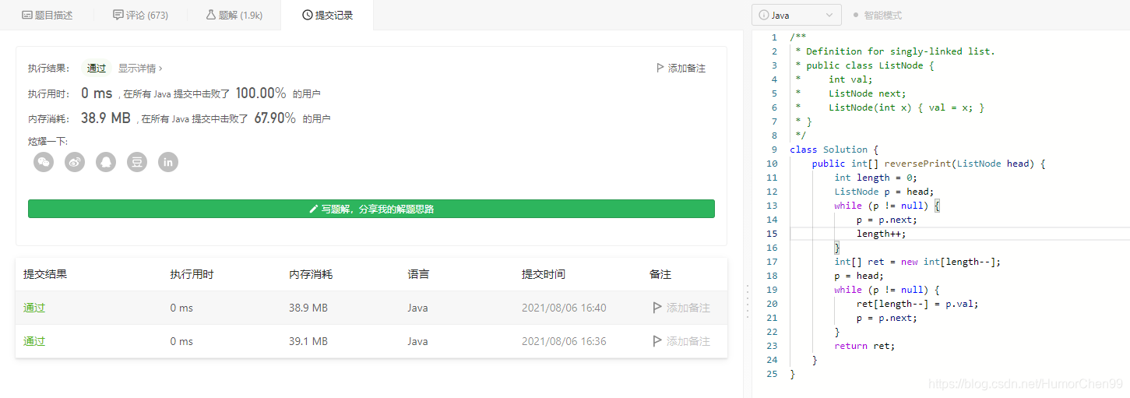Click the flag icon beside the top 添加备注

coord(660,69)
